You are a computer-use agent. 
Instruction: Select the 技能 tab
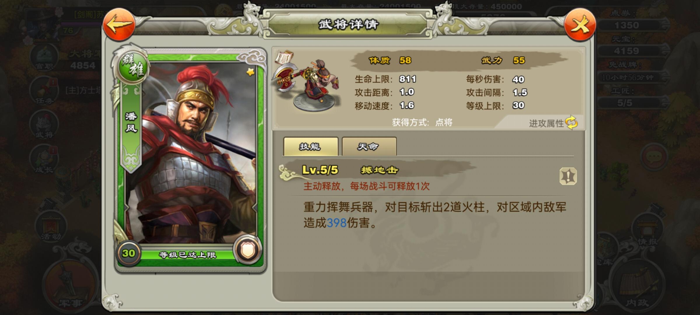[311, 146]
